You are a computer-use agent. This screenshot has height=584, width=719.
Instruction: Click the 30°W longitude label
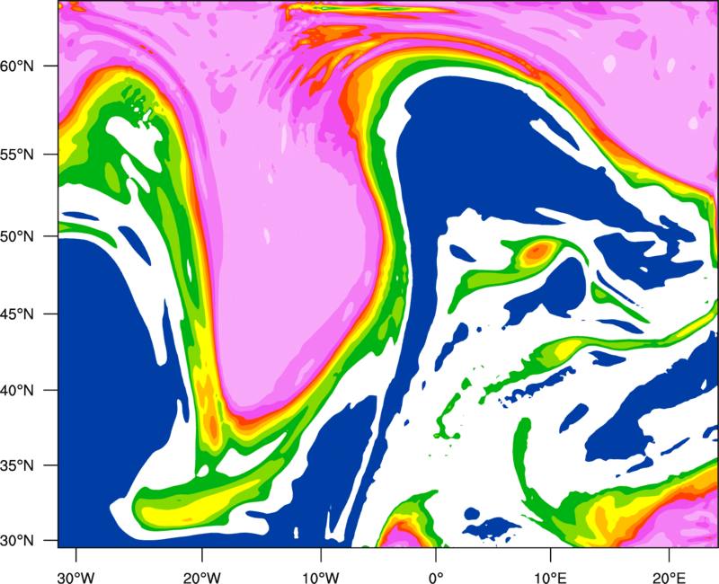tap(76, 578)
